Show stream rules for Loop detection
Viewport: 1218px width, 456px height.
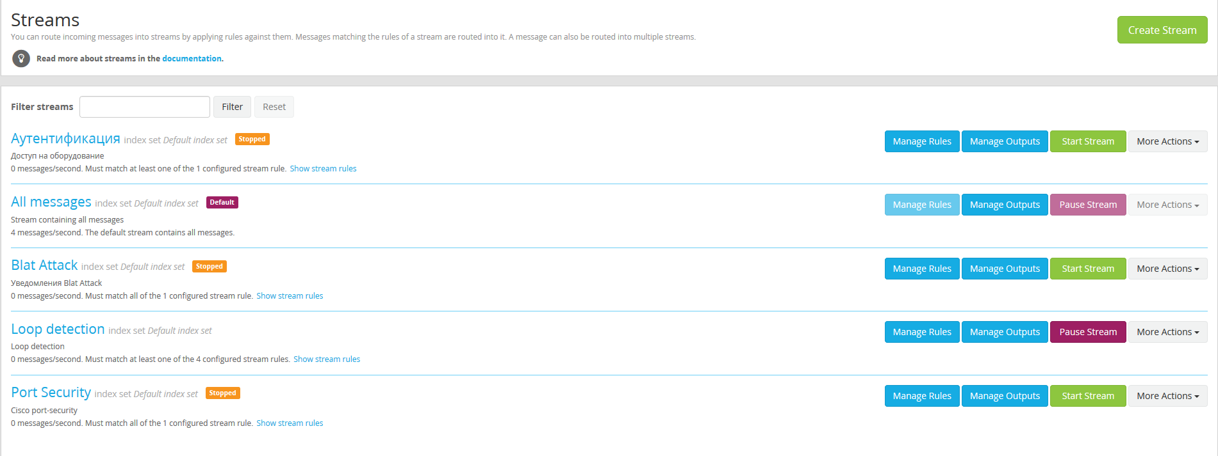click(327, 359)
